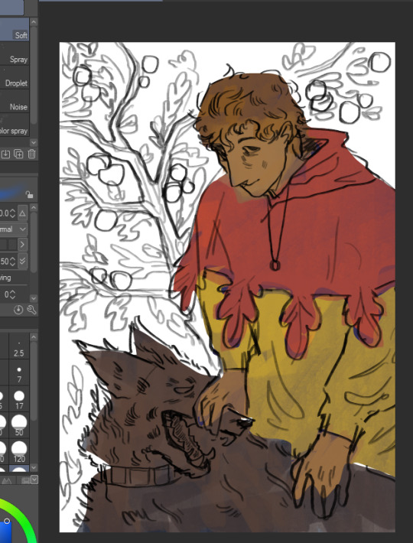Click the brush size list scroll up arrow

[34, 337]
